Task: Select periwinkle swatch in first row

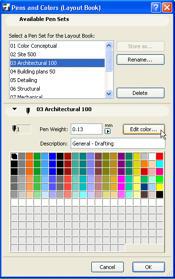Action: click(91, 156)
